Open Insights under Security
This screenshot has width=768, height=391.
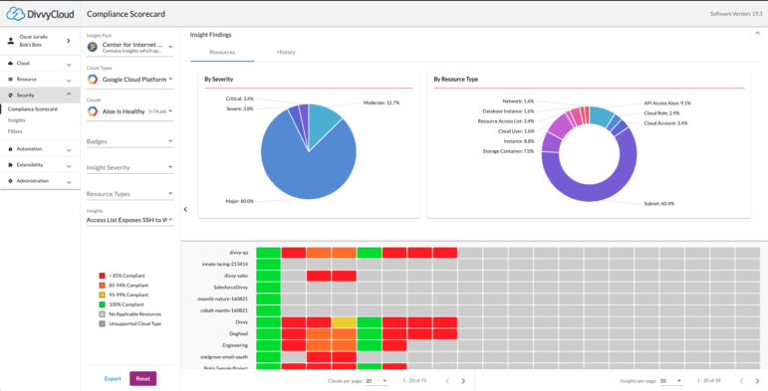point(17,120)
